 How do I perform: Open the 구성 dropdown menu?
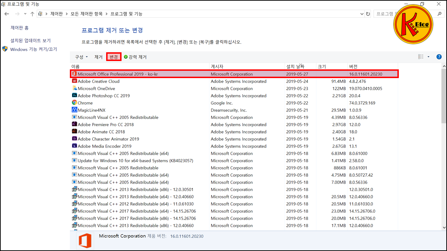tap(81, 57)
